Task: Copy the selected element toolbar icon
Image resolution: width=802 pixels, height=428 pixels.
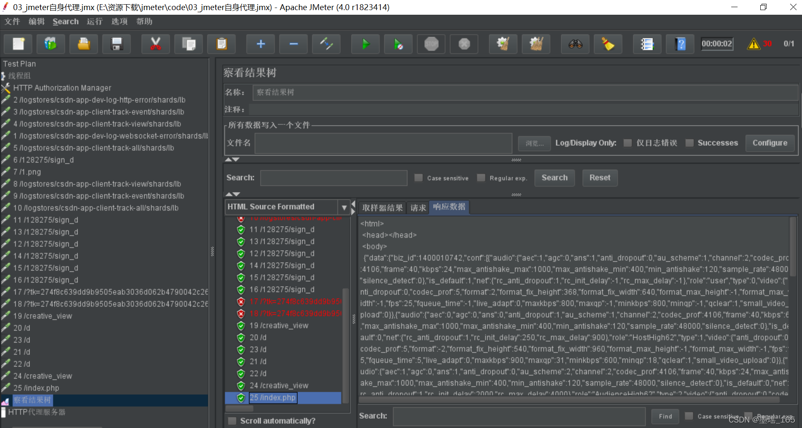Action: point(189,44)
